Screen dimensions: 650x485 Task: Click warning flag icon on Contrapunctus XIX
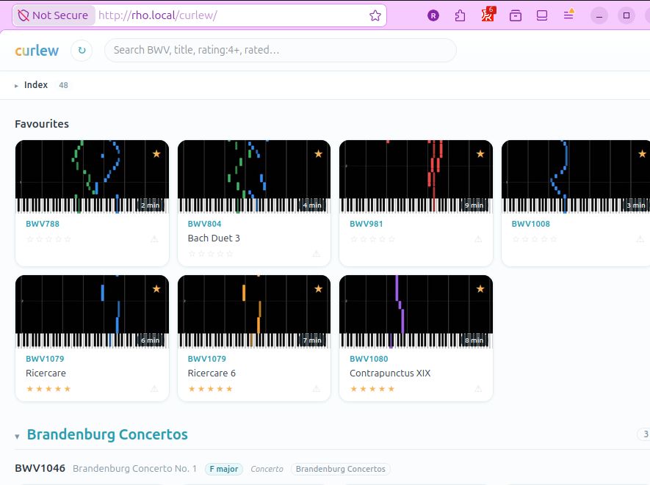[x=478, y=389]
